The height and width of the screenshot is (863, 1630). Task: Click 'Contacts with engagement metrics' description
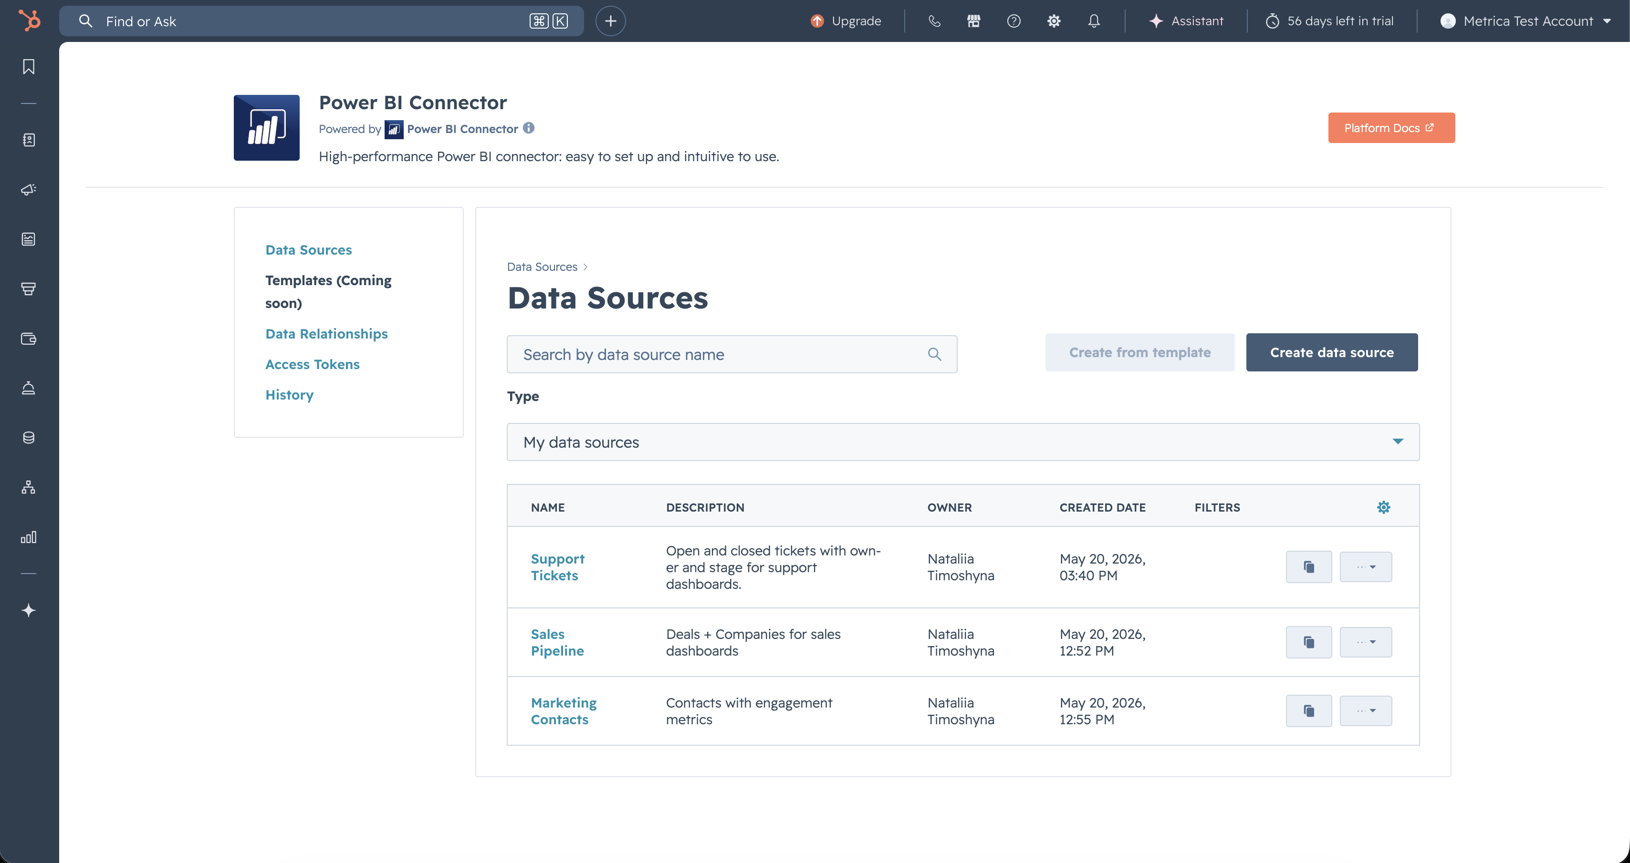pos(749,711)
